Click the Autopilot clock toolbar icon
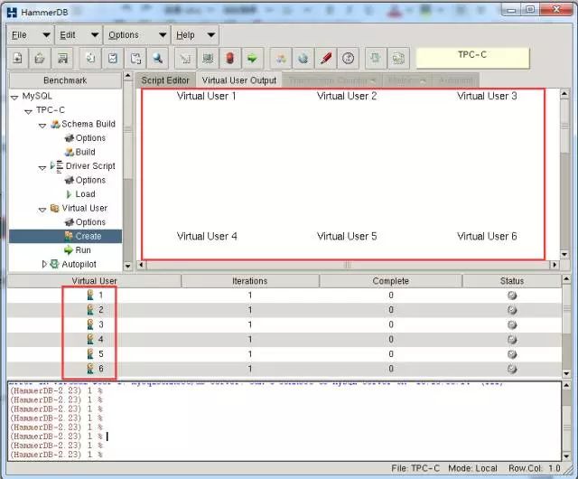578x479 pixels. pyautogui.click(x=348, y=59)
